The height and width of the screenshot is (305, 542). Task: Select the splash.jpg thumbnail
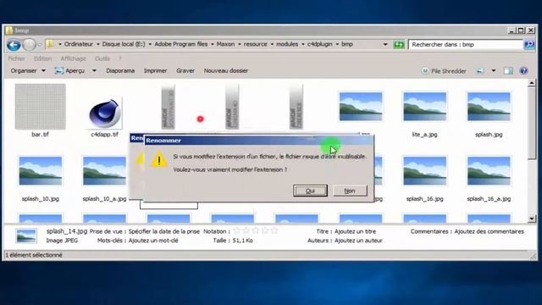[x=489, y=107]
